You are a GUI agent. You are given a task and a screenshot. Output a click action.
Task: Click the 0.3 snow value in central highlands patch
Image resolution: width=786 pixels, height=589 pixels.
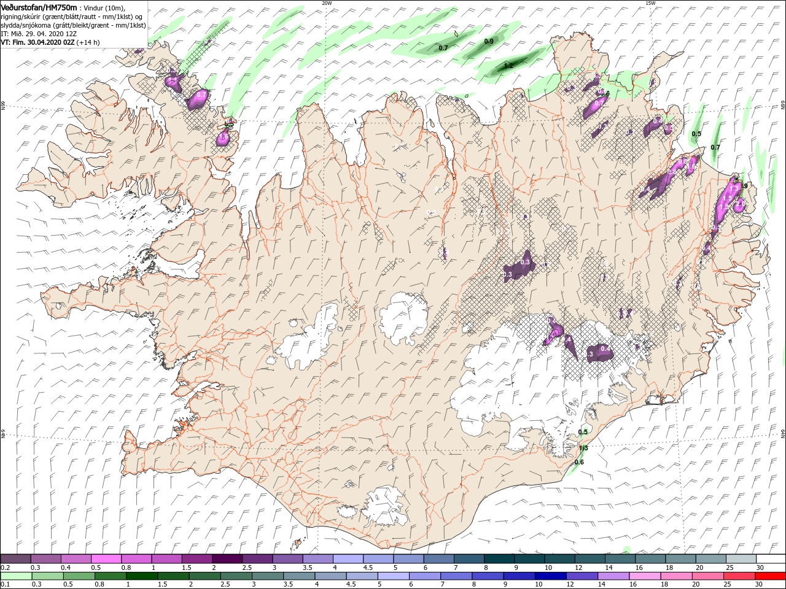click(x=525, y=262)
